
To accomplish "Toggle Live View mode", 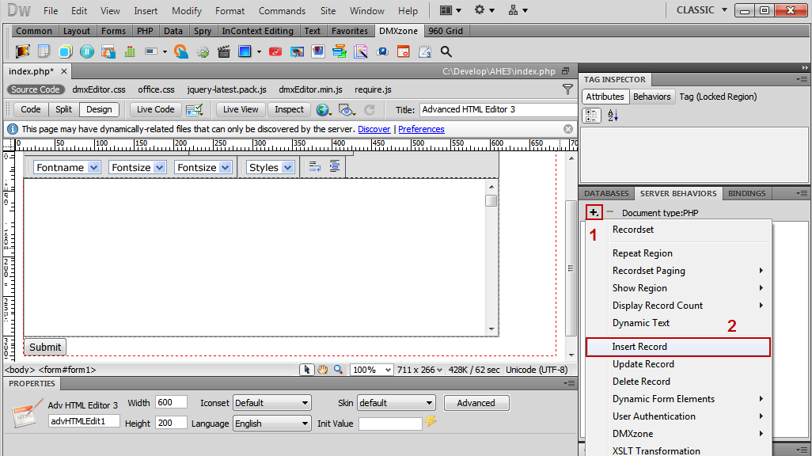I will 241,109.
